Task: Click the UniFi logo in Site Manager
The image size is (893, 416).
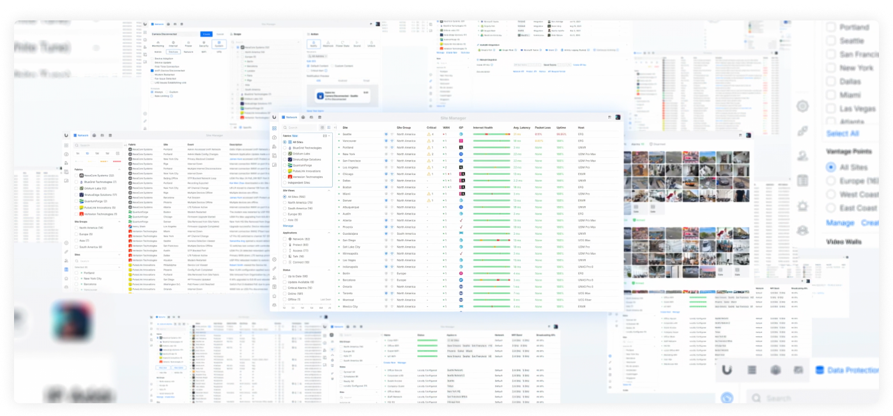Action: coord(274,117)
